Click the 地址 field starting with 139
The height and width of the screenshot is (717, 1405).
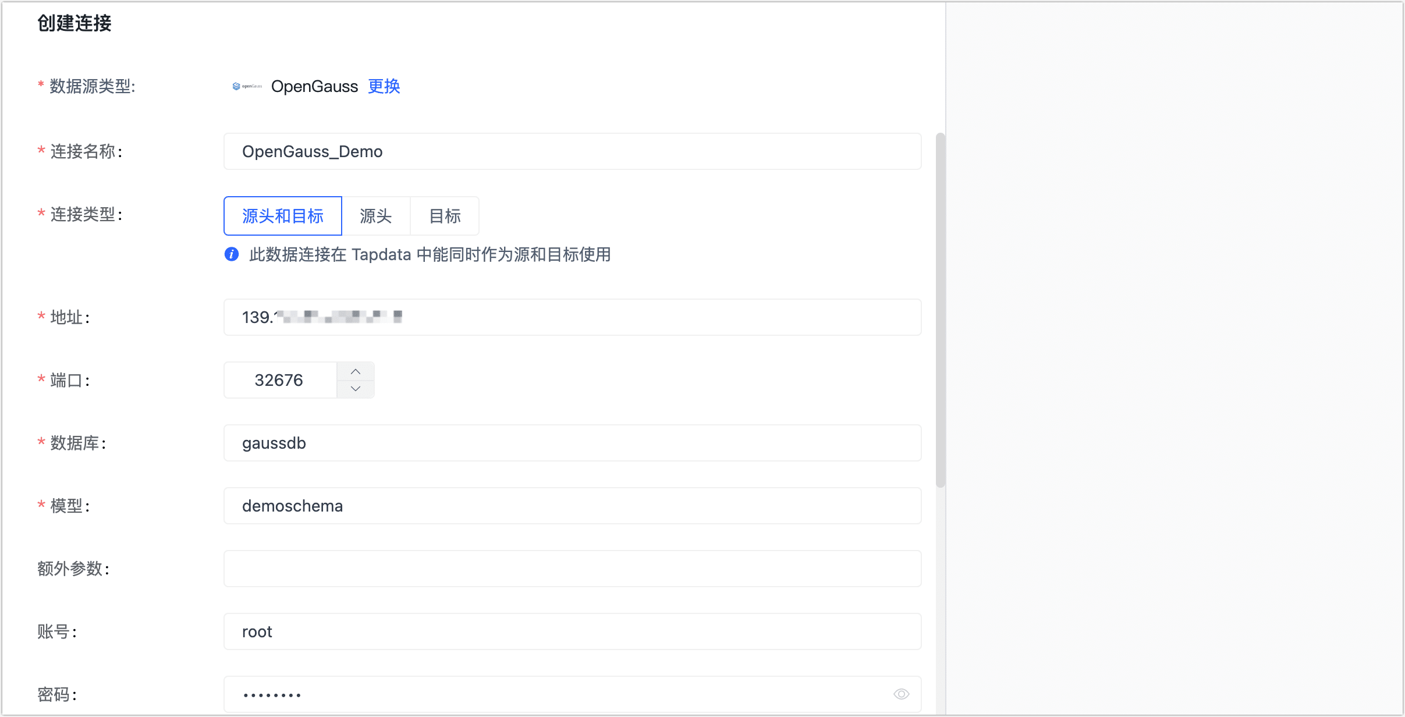coord(572,317)
